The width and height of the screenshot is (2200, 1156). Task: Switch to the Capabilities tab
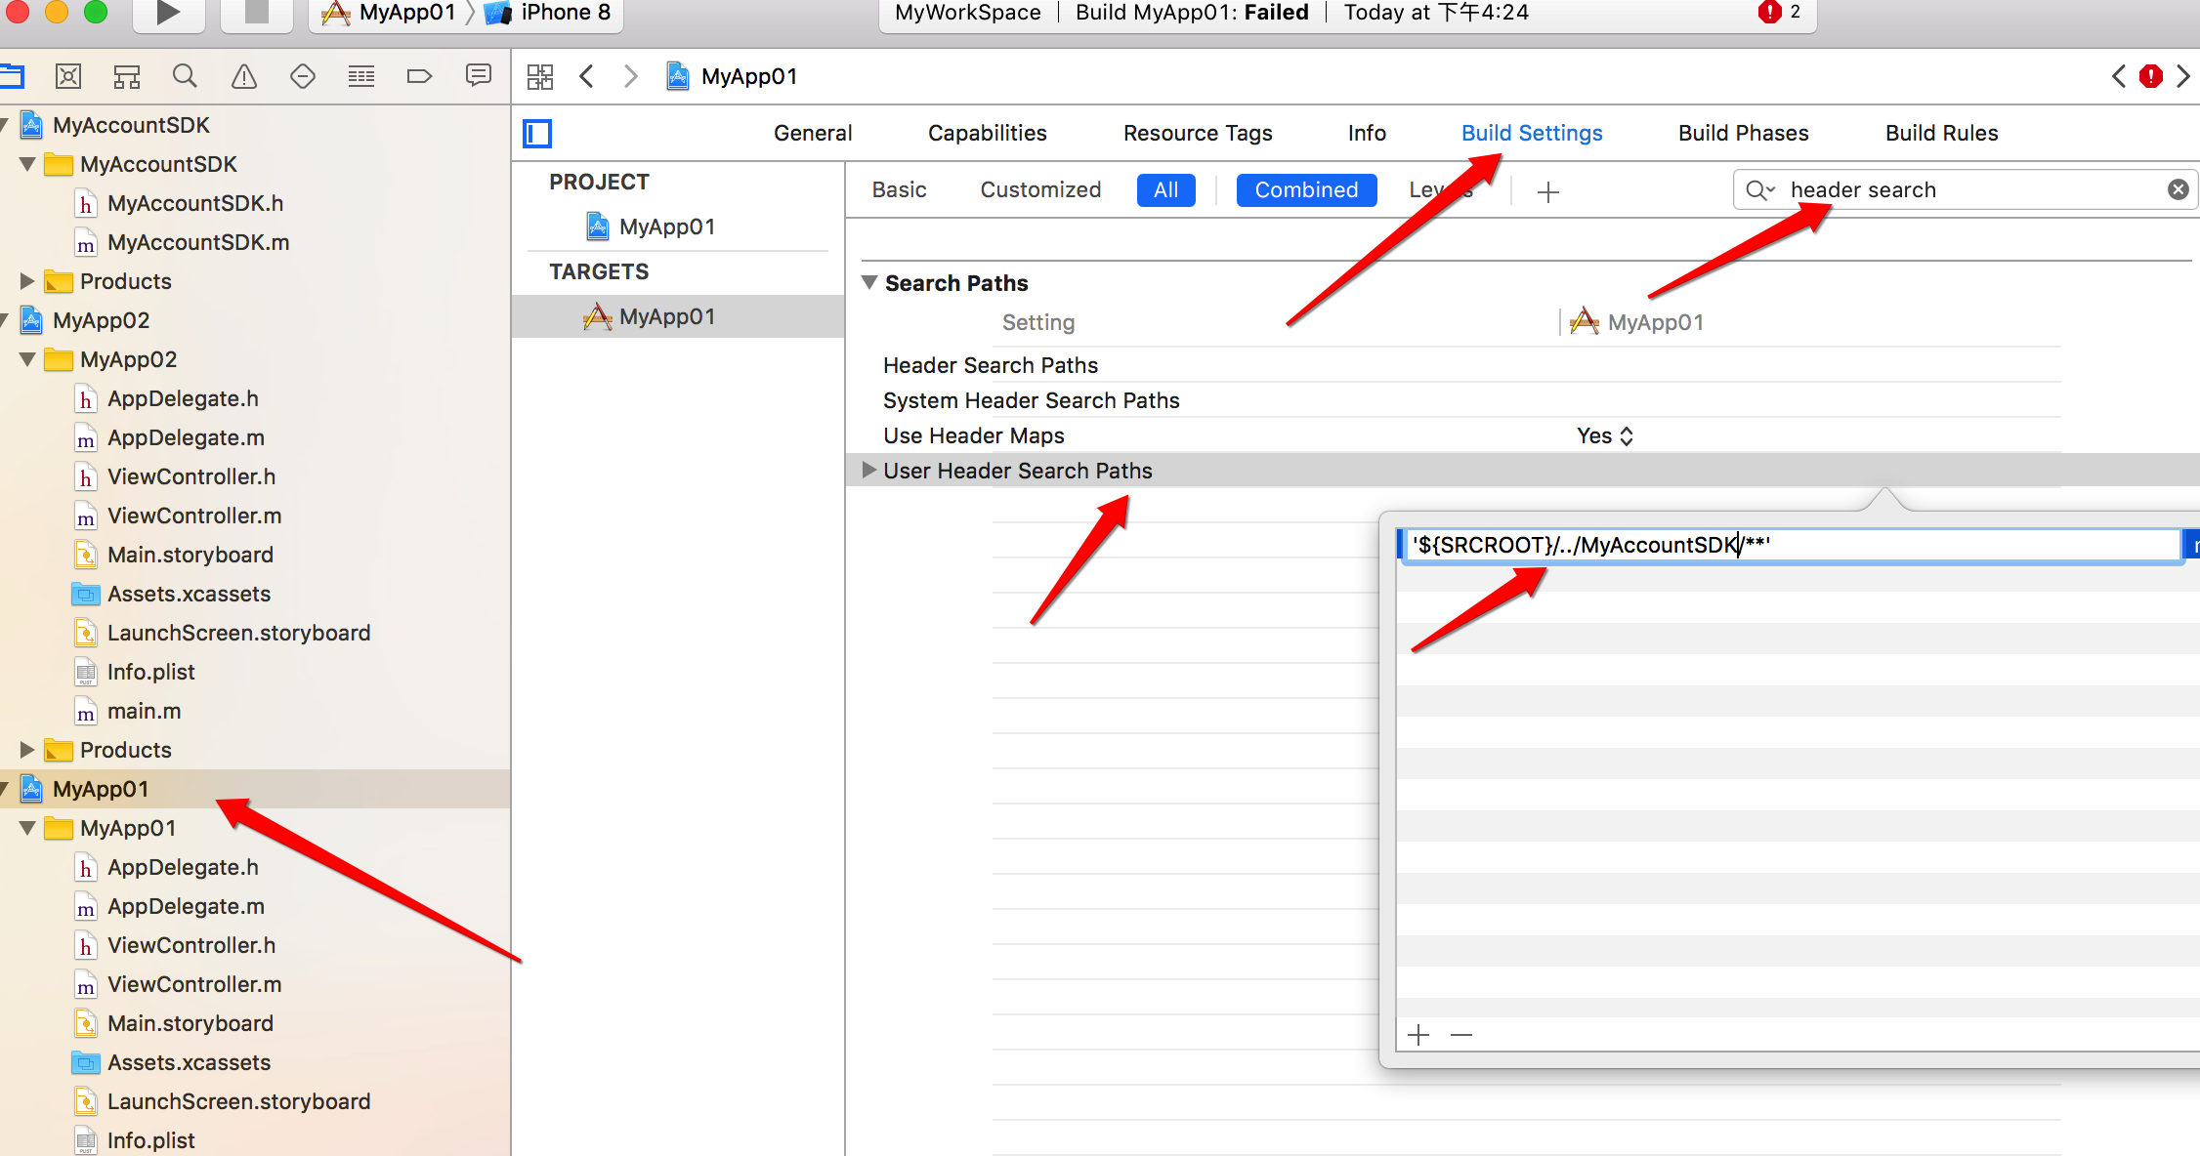click(x=987, y=133)
